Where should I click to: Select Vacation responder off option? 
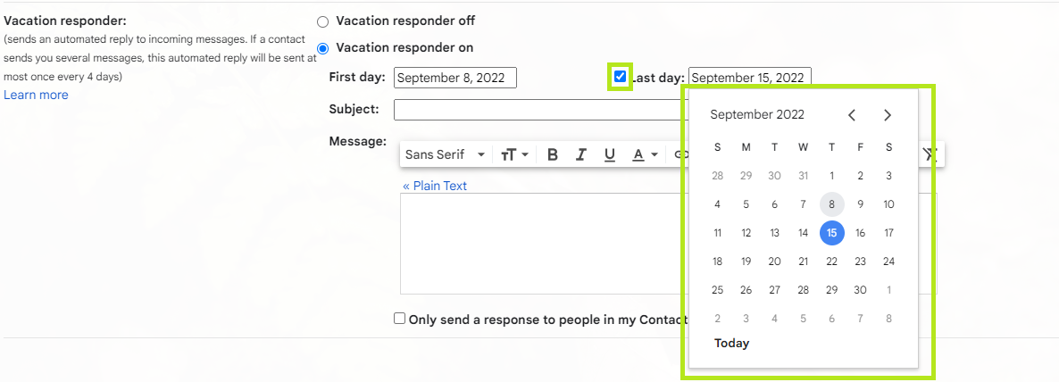tap(323, 21)
